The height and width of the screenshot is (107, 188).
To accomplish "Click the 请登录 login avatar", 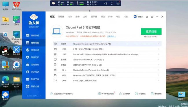I will 135,17.
